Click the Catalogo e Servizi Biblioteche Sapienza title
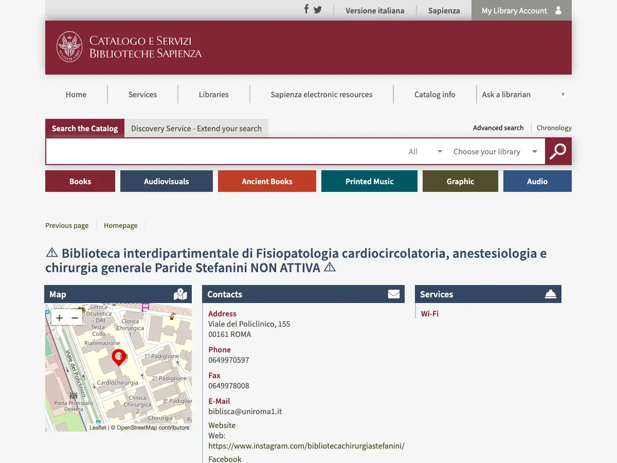617x463 pixels. tap(146, 47)
